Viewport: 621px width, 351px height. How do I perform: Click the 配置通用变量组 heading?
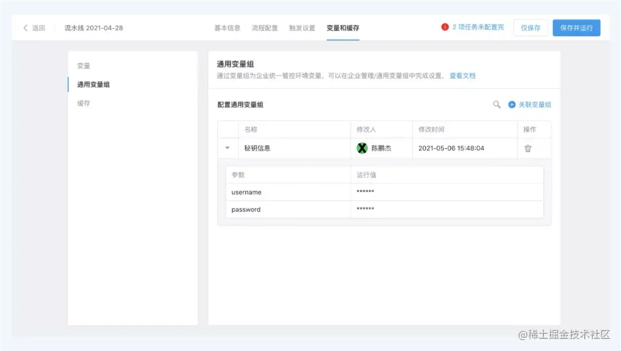point(240,105)
